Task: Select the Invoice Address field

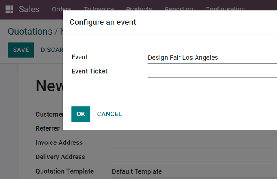Action: [194, 143]
